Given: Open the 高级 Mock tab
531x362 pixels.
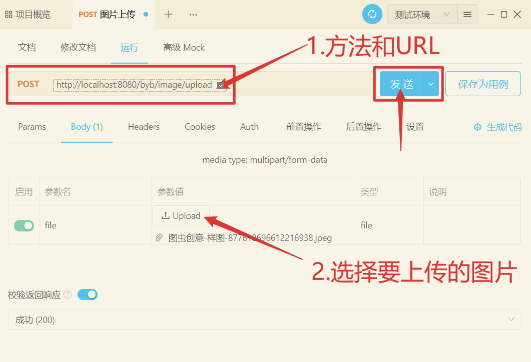Looking at the screenshot, I should 184,47.
